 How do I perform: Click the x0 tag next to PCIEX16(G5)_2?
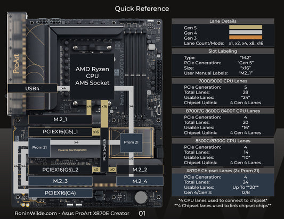coord(96,170)
